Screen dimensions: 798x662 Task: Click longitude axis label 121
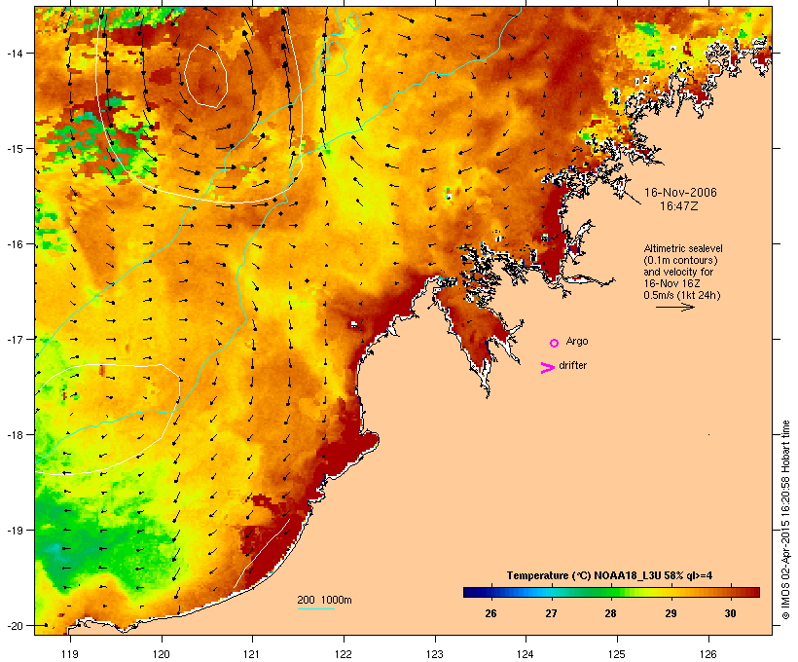[252, 654]
